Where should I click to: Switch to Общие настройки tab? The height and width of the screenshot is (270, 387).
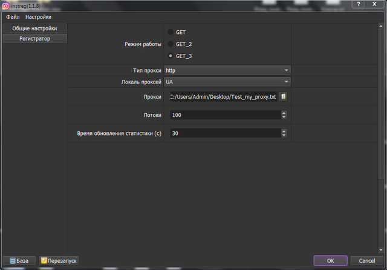34,28
